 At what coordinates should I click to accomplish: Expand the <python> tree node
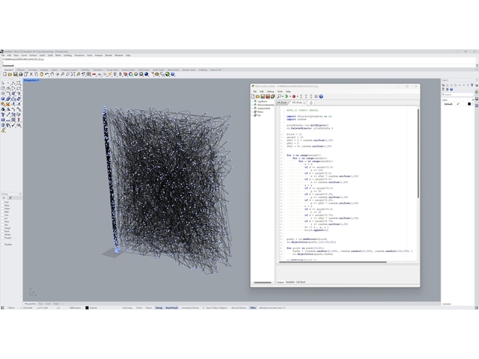click(252, 102)
